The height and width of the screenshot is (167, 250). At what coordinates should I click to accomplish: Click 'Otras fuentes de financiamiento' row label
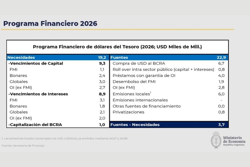(147, 106)
